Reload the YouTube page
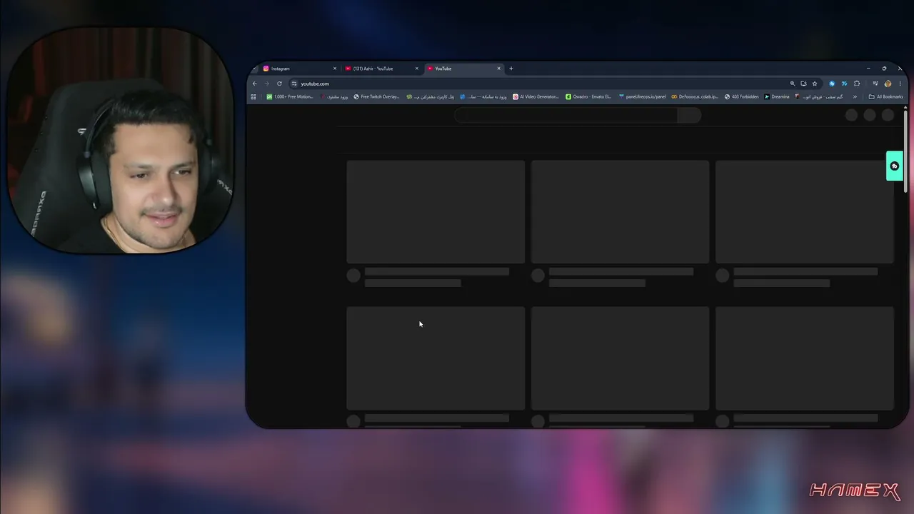Image resolution: width=914 pixels, height=514 pixels. tap(279, 84)
